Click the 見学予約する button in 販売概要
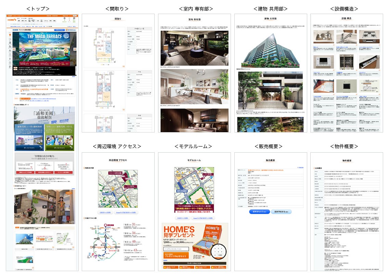 click(x=282, y=212)
